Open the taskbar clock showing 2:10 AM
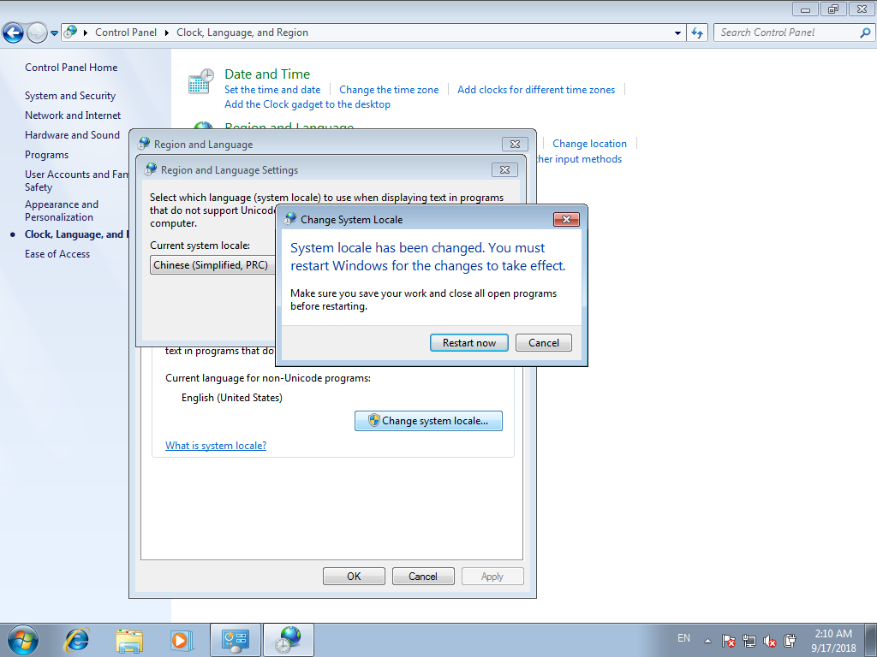Viewport: 877px width, 657px height. [x=833, y=641]
